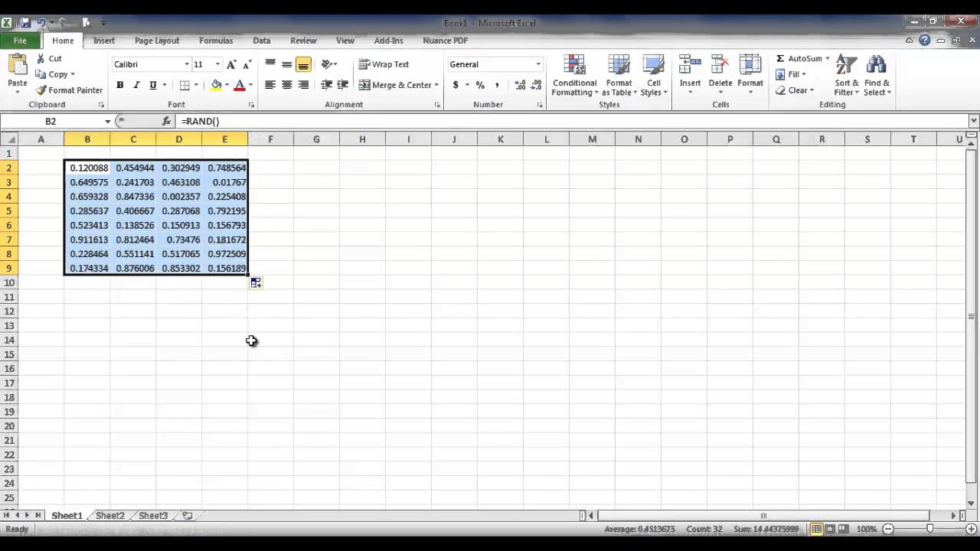
Task: Expand the Fill Color dropdown arrow
Action: pyautogui.click(x=227, y=85)
